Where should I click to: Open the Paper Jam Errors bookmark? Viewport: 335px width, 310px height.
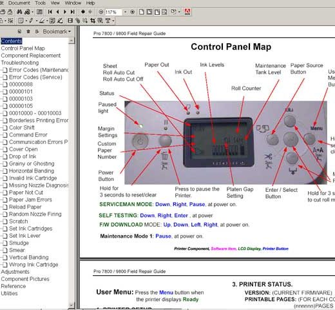tap(30, 200)
